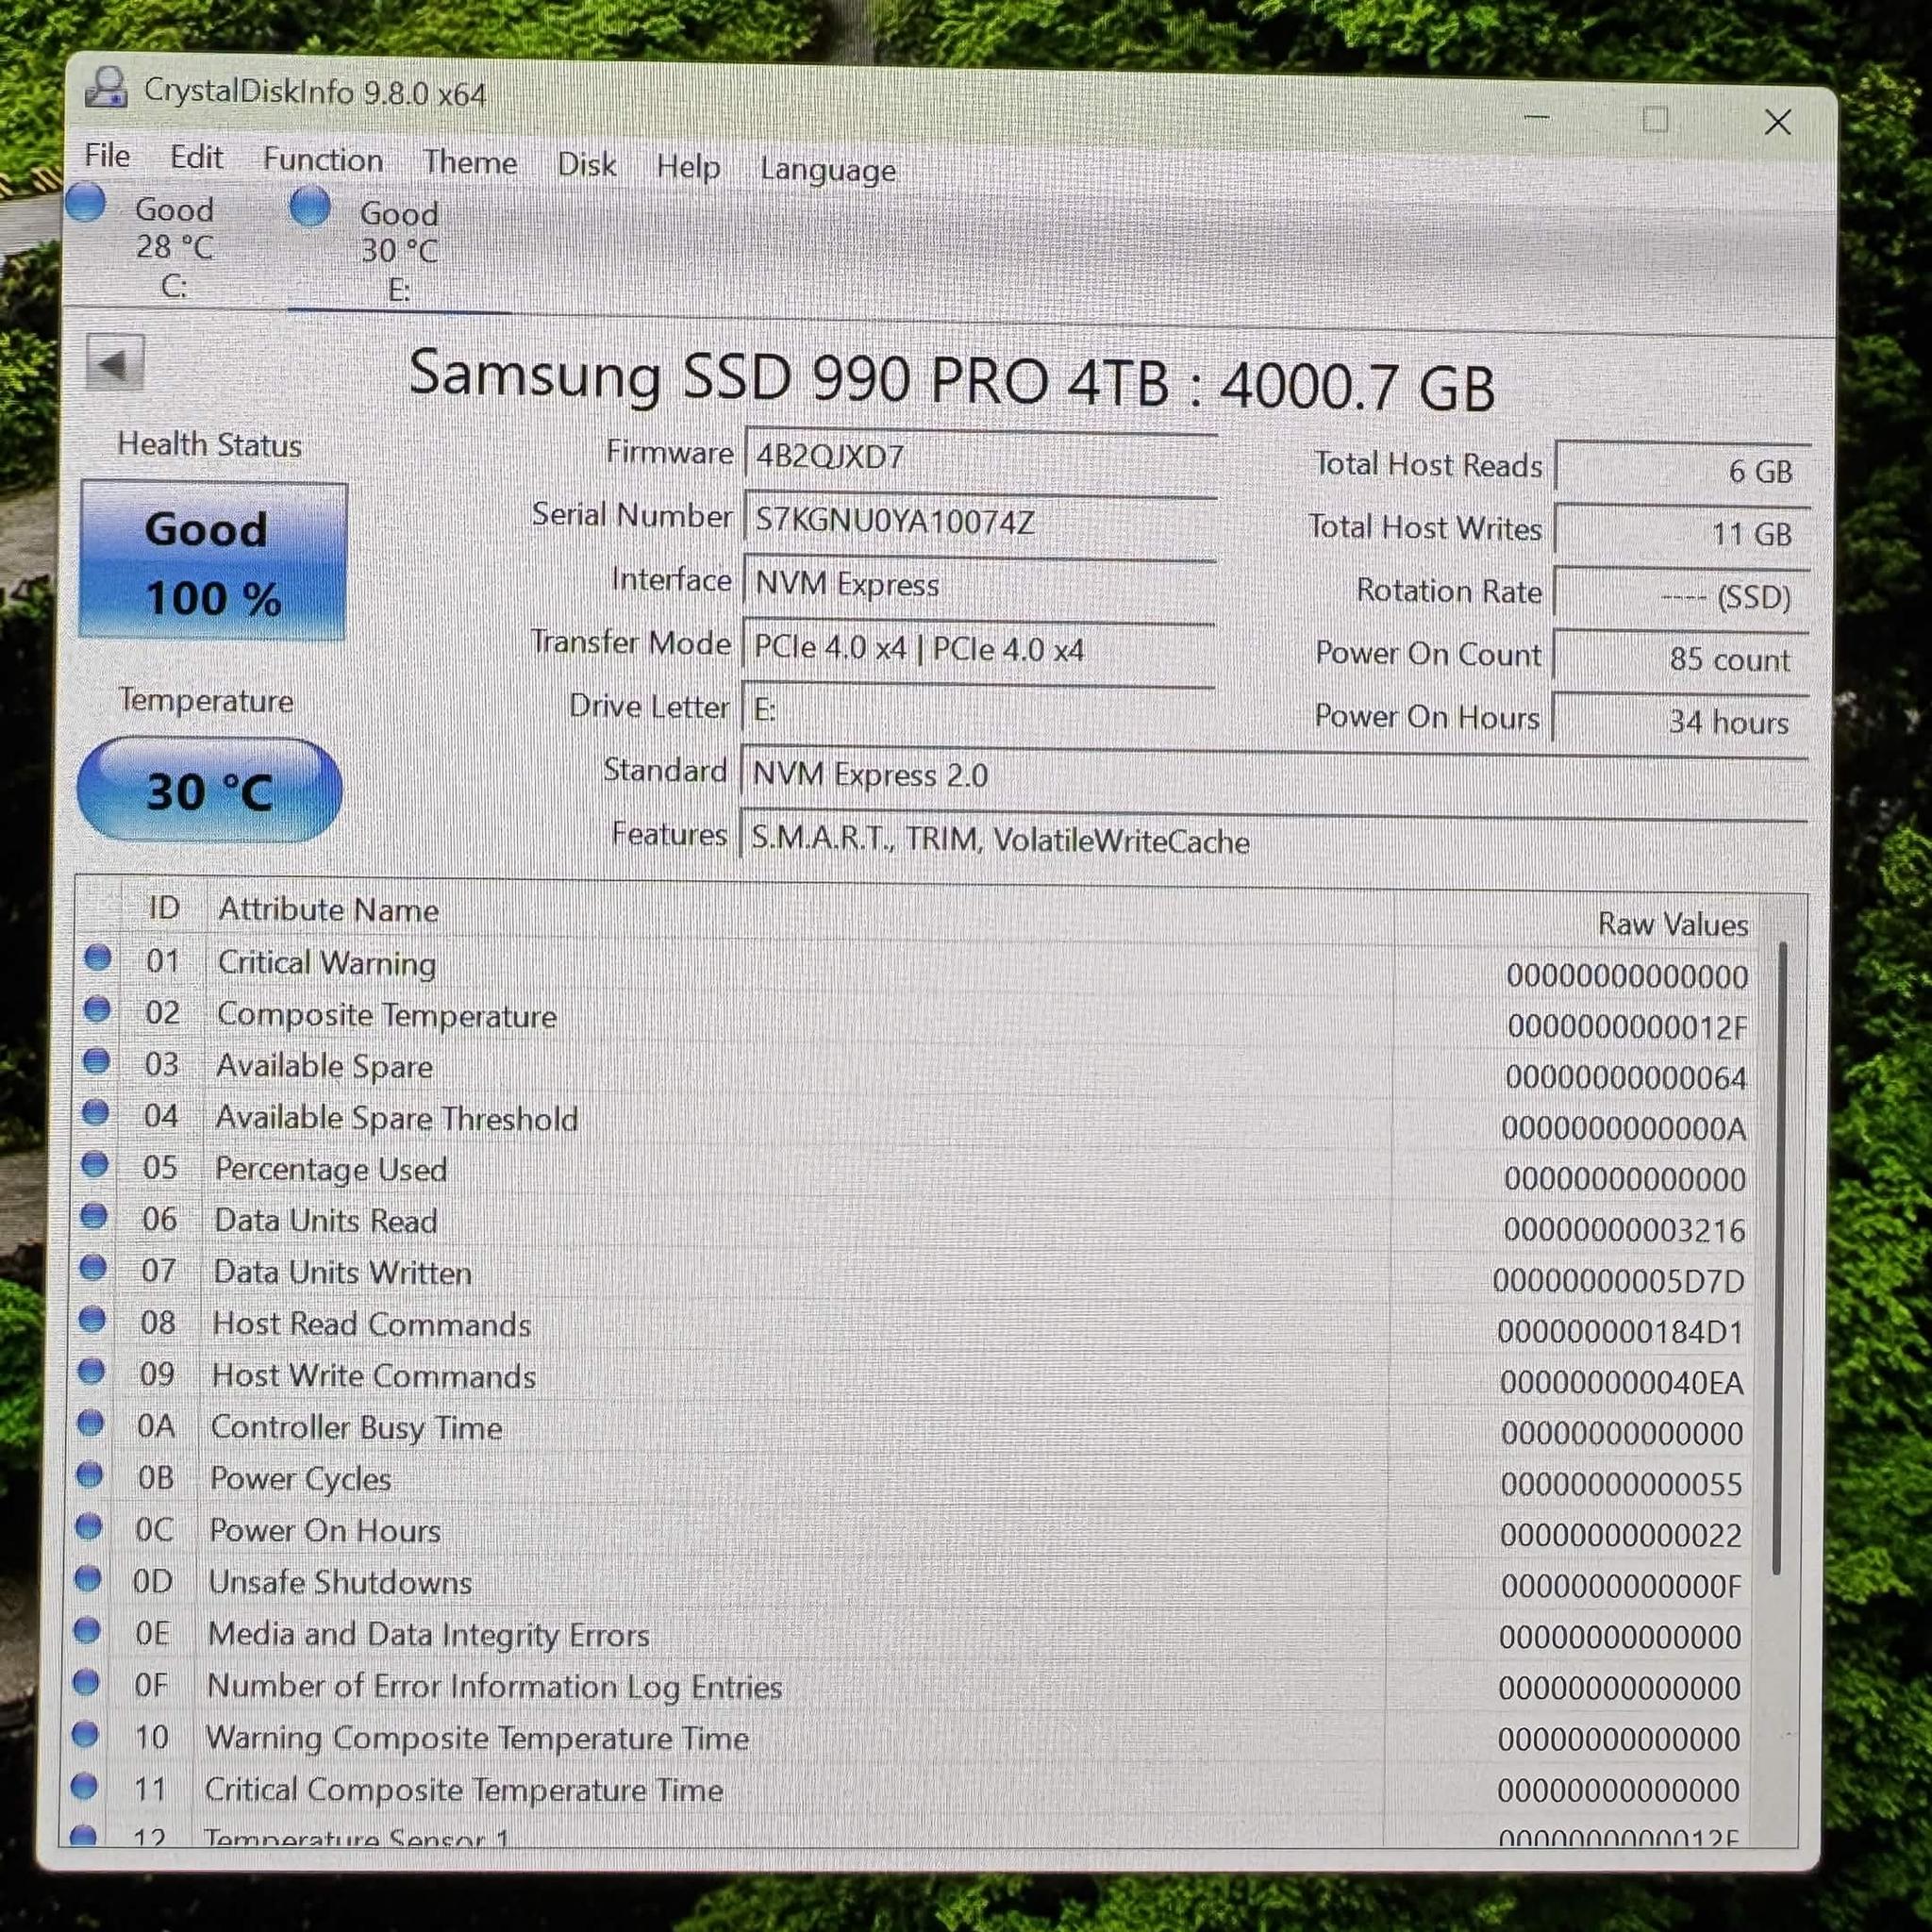Screen dimensions: 1932x1932
Task: Click the status dot for Critical Composite Temperature Time
Action: tap(85, 1785)
